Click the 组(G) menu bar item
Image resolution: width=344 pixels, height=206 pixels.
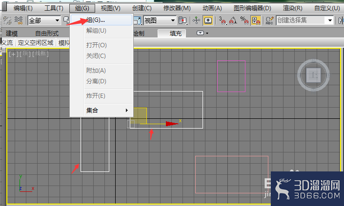[x=82, y=8]
